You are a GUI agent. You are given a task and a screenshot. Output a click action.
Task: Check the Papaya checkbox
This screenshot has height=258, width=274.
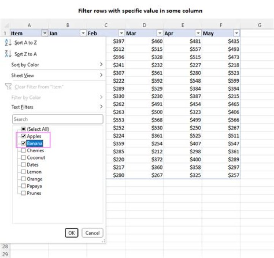pos(24,186)
